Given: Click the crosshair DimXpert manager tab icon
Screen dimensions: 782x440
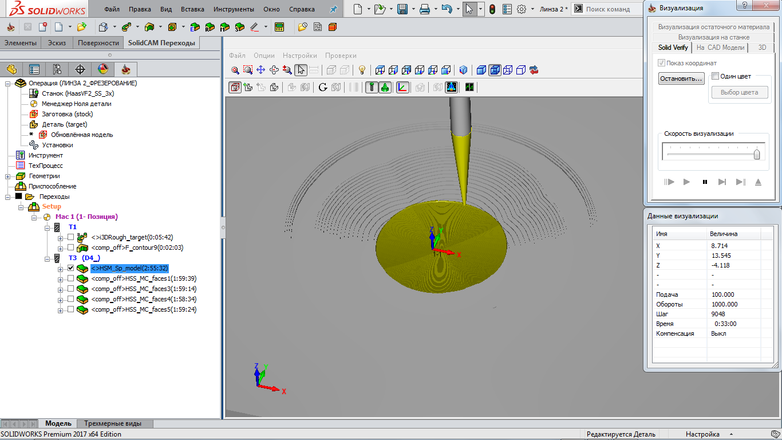Looking at the screenshot, I should pos(80,69).
